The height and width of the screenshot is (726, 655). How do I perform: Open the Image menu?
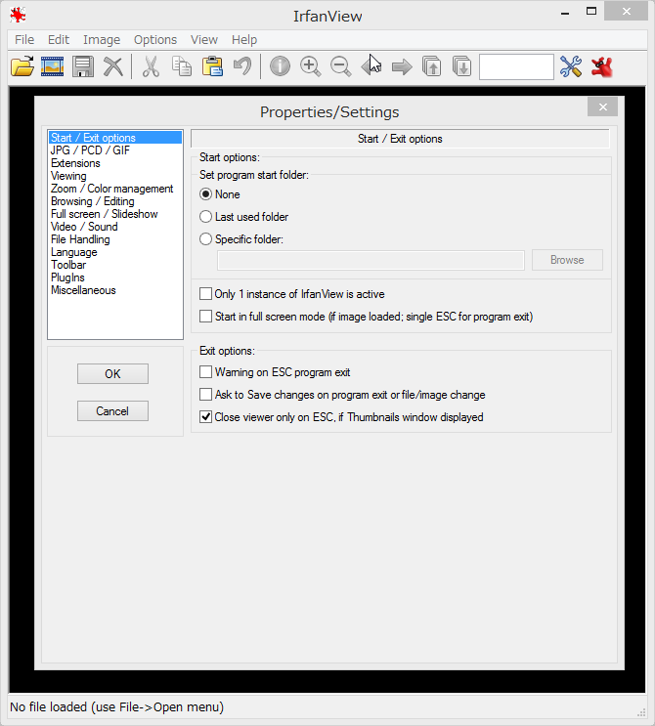102,40
